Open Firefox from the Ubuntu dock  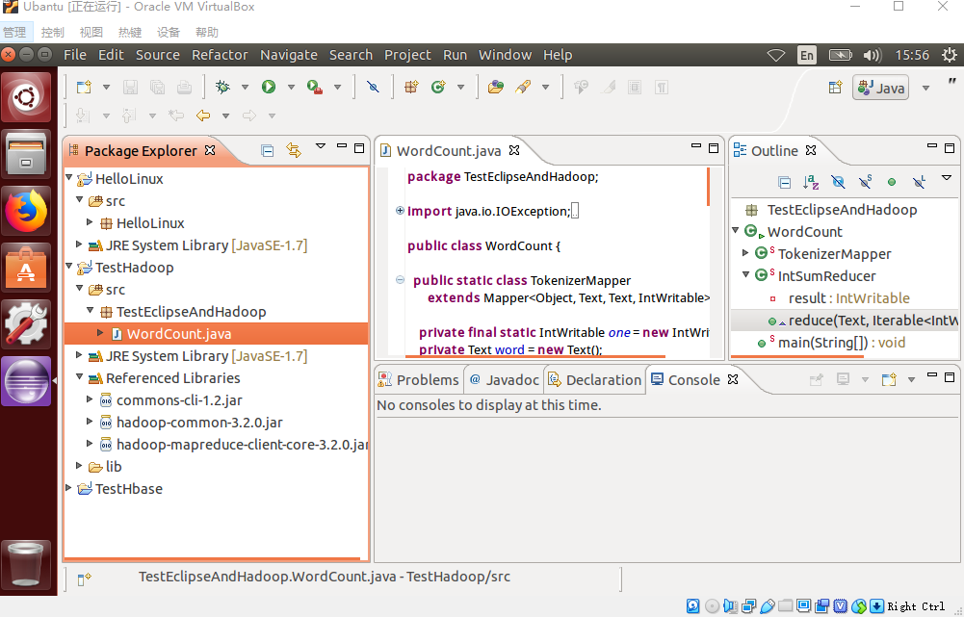click(26, 211)
